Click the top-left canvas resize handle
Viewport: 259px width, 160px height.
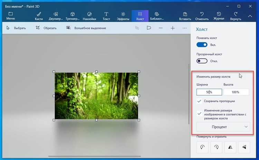click(54, 72)
